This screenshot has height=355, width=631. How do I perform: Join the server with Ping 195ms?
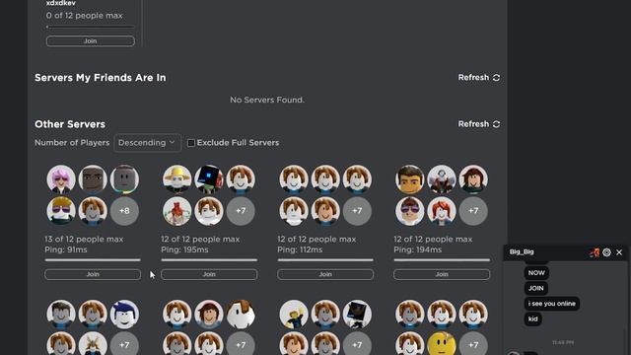[209, 274]
